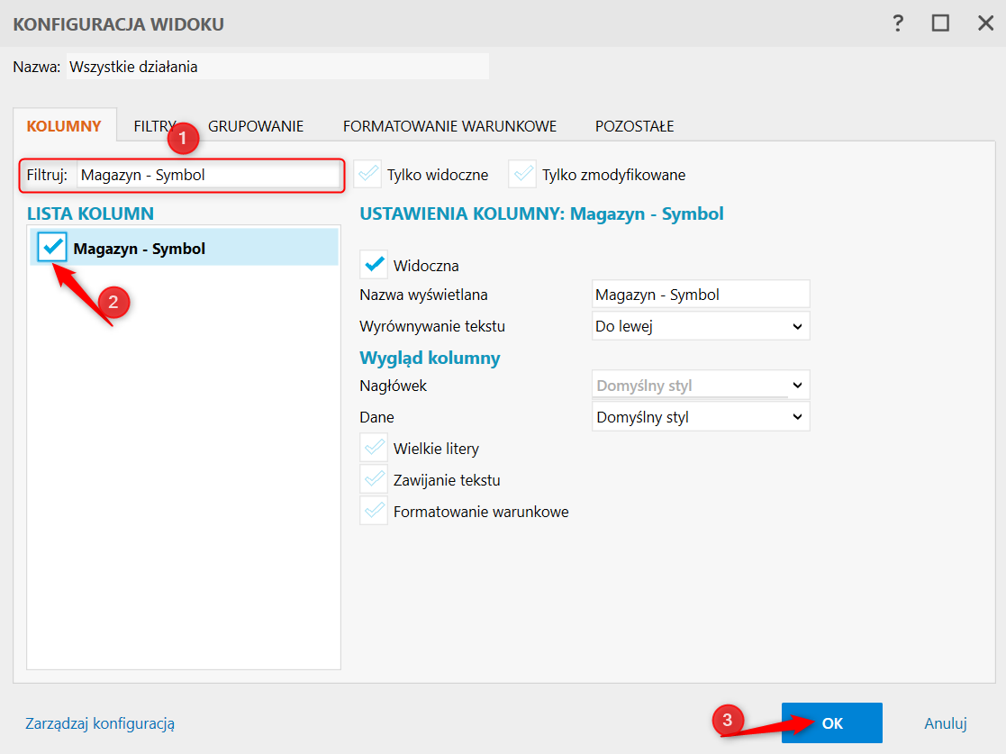
Task: Click the Filtruj input field
Action: point(208,175)
